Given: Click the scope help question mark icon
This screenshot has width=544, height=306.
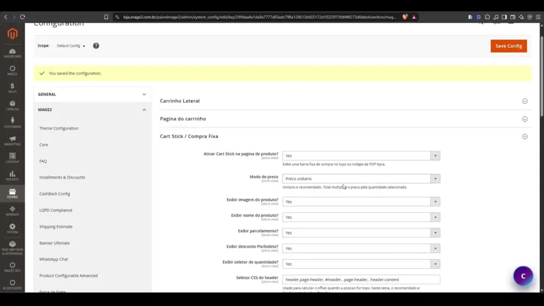Looking at the screenshot, I should [96, 46].
